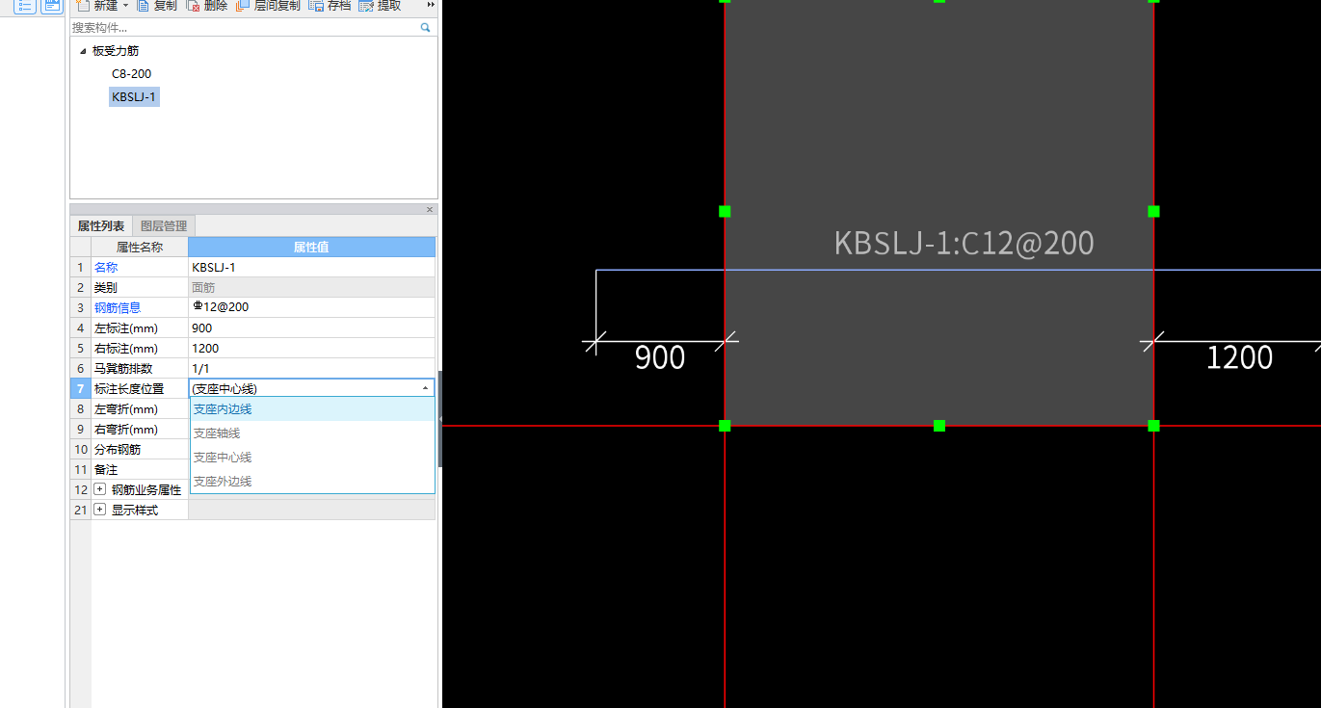Image resolution: width=1321 pixels, height=708 pixels.
Task: Click the search magnifier icon
Action: 426,28
